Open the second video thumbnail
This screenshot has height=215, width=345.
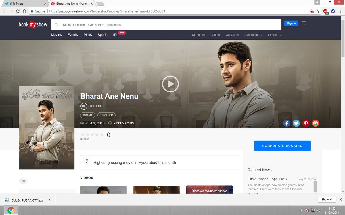[156, 190]
